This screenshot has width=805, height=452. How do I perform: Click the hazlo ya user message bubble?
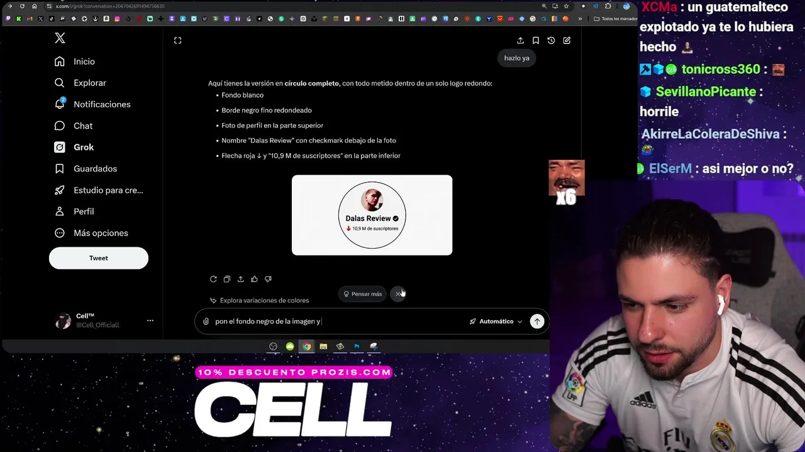[517, 58]
